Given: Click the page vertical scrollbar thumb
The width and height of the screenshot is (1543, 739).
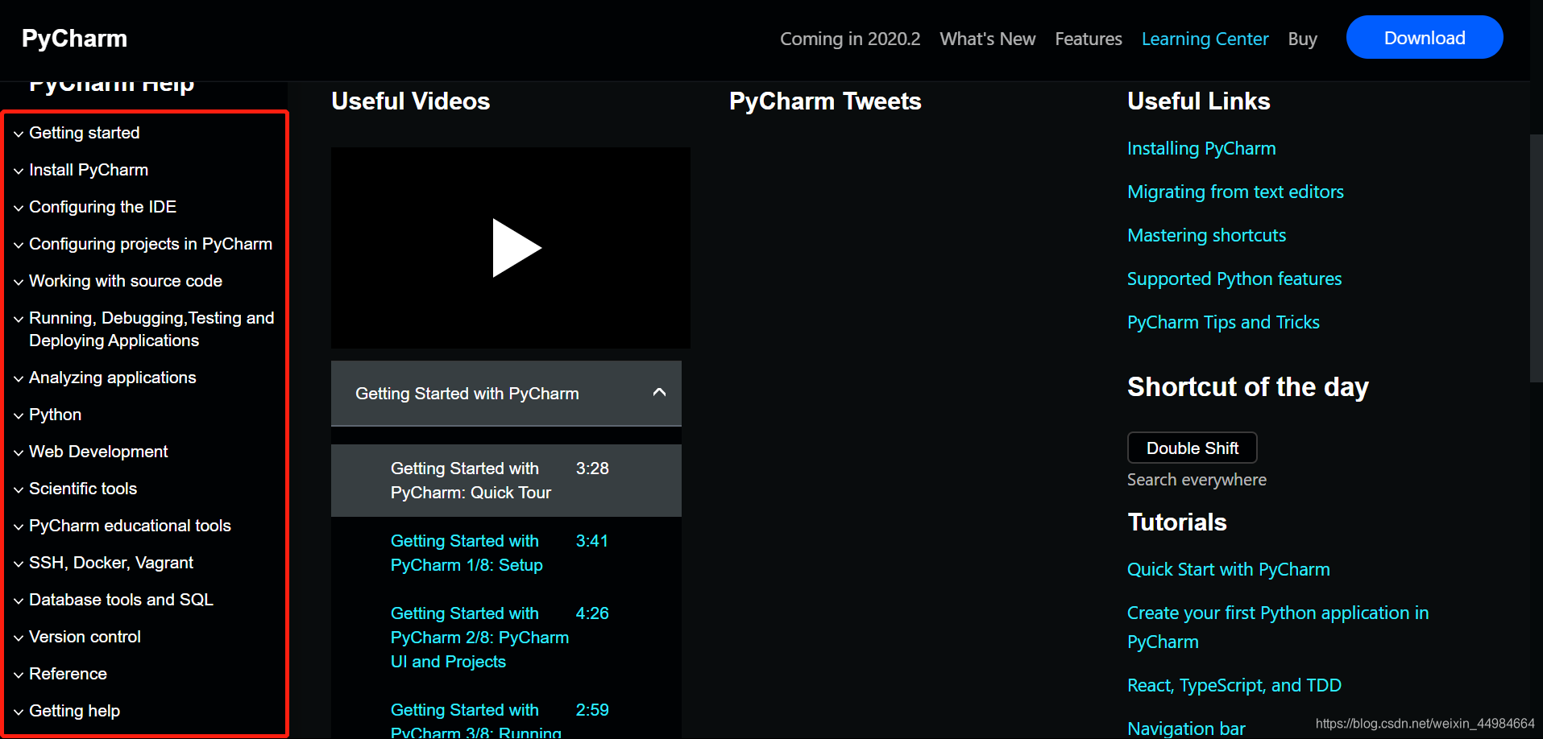Looking at the screenshot, I should [1536, 258].
